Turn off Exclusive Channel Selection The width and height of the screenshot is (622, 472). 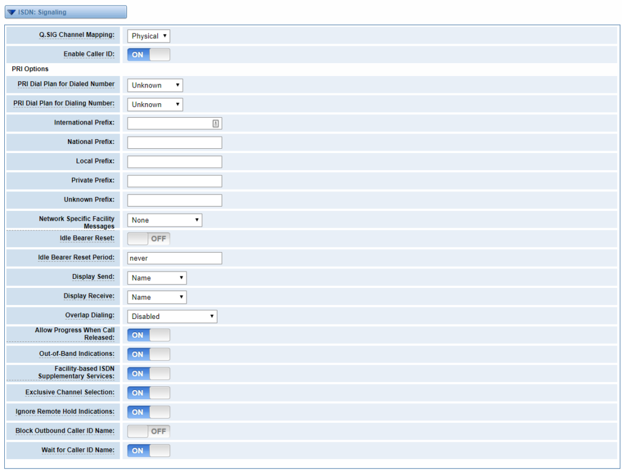[148, 392]
